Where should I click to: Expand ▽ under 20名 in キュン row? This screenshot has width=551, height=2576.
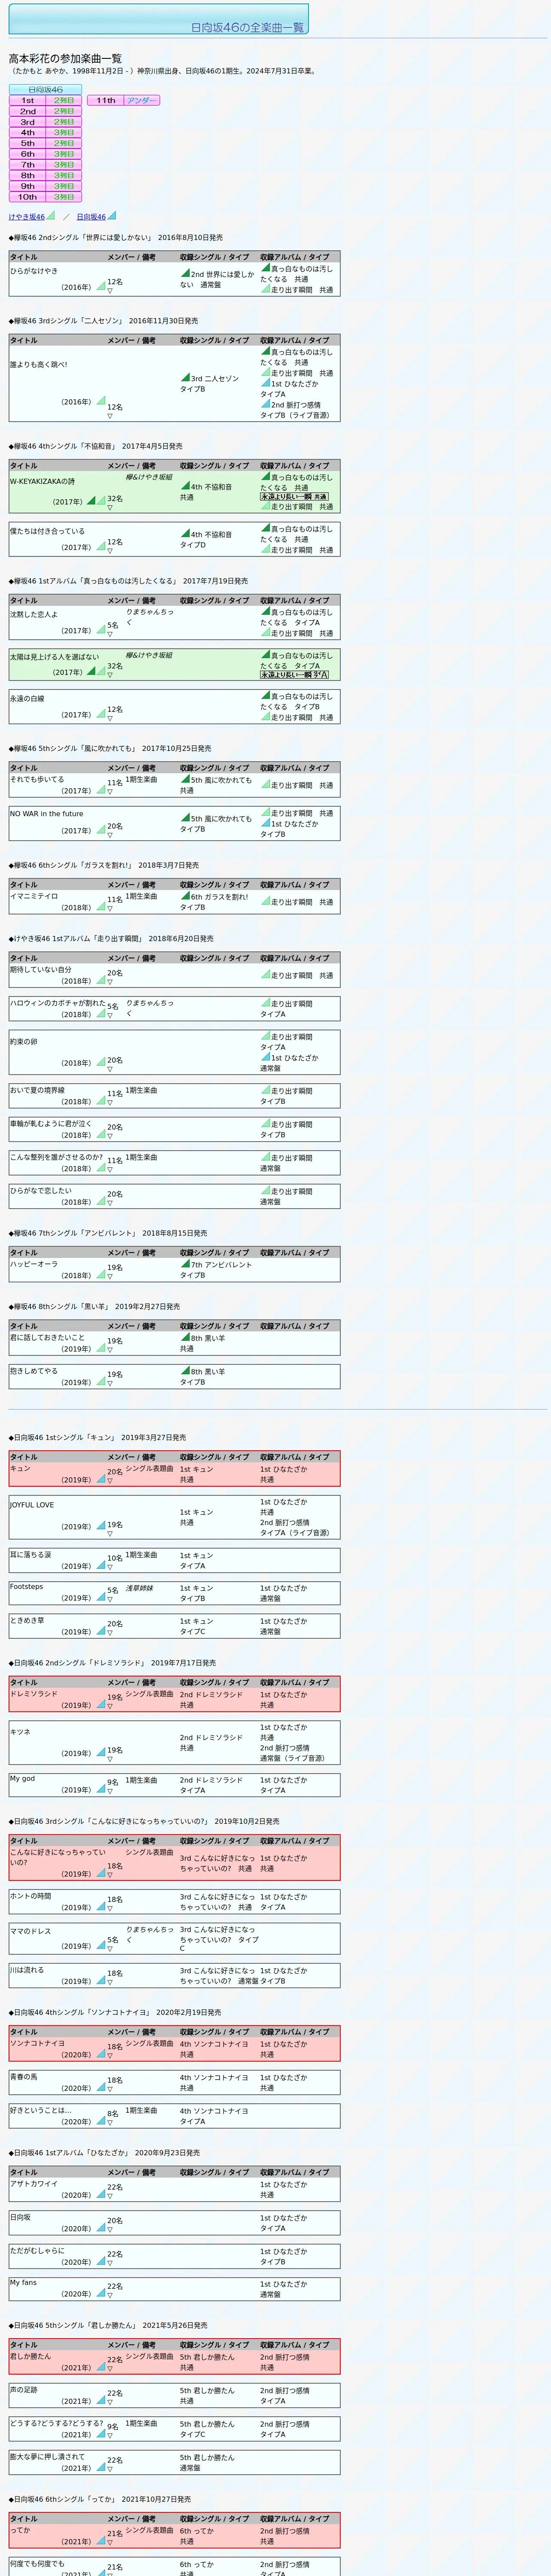tap(110, 1481)
